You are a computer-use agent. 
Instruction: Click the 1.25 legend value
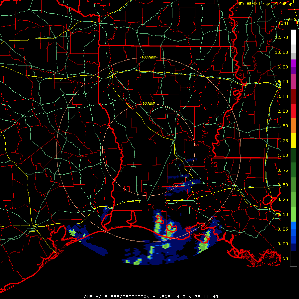(x=283, y=141)
